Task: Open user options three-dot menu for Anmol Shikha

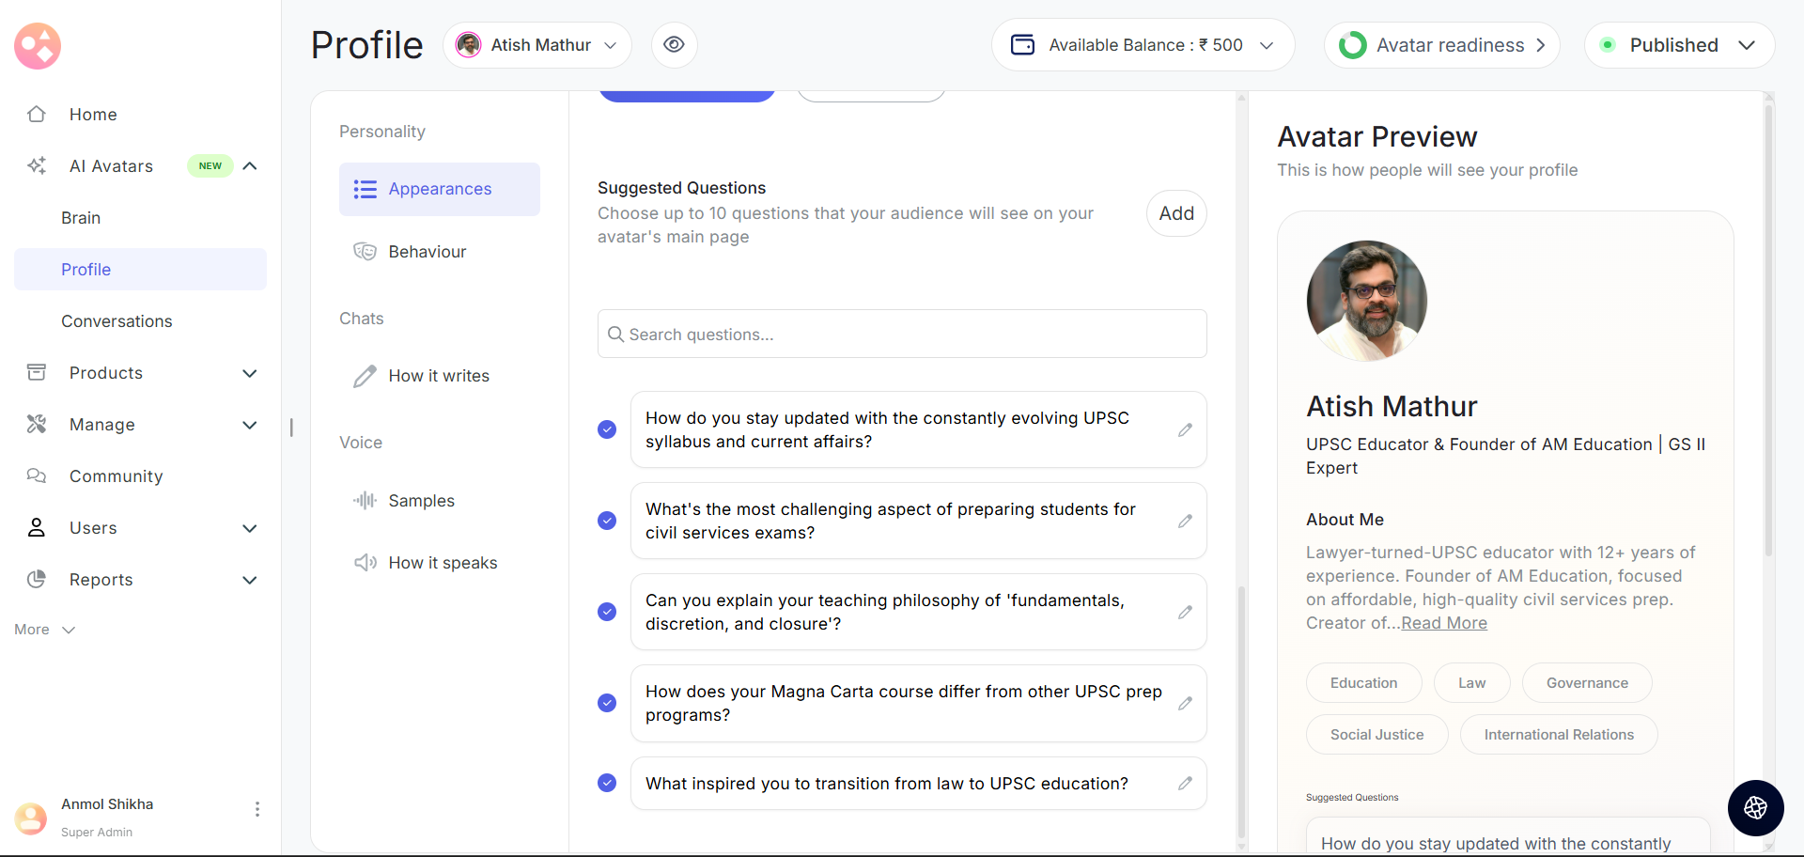Action: [x=257, y=809]
